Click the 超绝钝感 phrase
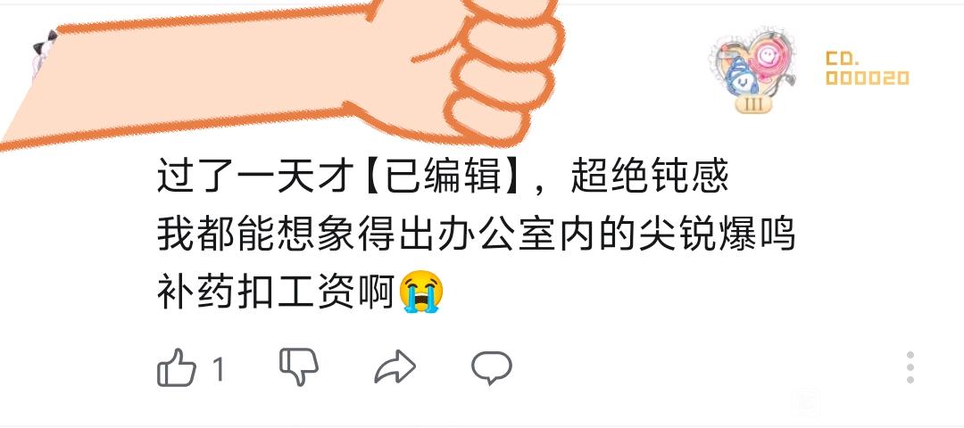Viewport: 964px width, 428px height. [650, 177]
